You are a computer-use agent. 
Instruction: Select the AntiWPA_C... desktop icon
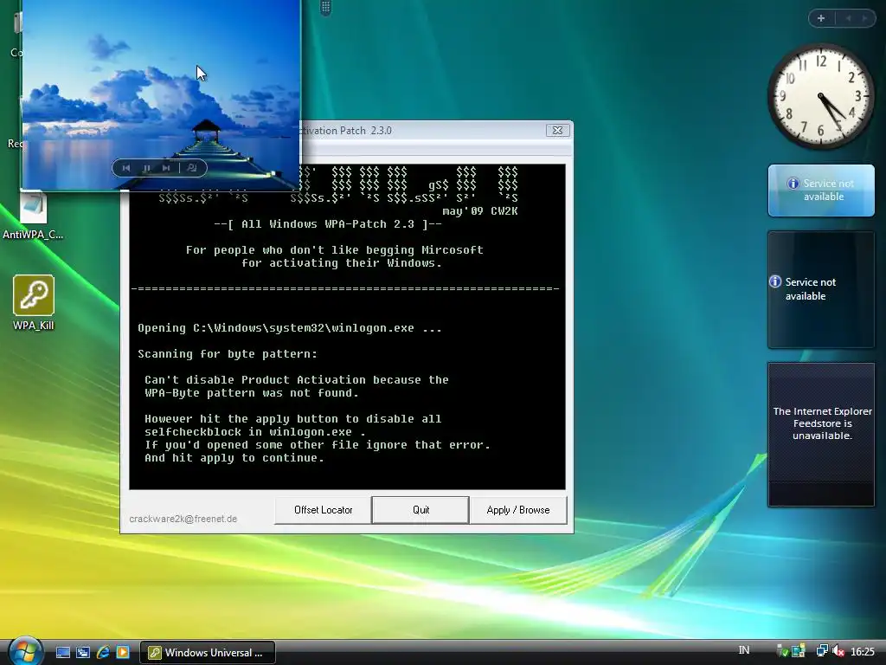[x=33, y=217]
